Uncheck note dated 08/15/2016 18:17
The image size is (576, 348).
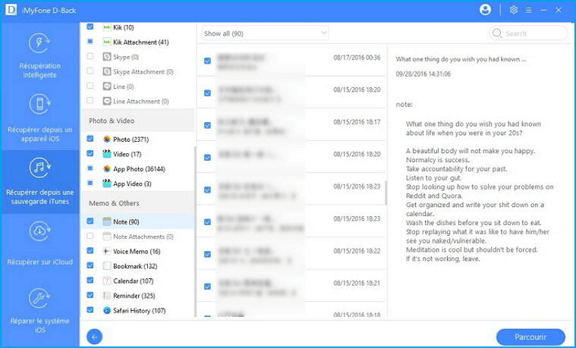[207, 125]
